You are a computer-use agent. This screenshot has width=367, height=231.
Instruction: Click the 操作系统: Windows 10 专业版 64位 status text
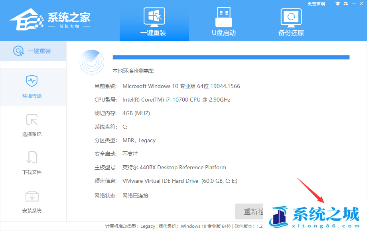(195, 226)
